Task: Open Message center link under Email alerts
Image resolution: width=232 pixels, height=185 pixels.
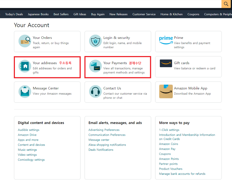Action: point(99,140)
